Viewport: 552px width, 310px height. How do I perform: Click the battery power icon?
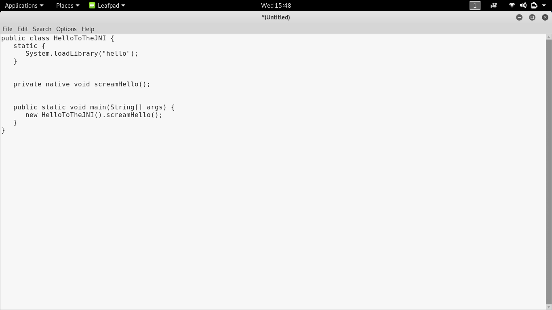(x=534, y=5)
